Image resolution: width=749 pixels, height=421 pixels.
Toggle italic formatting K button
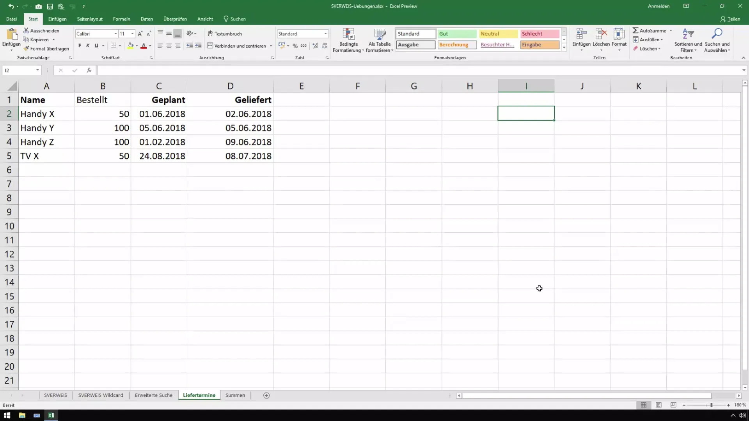[88, 46]
